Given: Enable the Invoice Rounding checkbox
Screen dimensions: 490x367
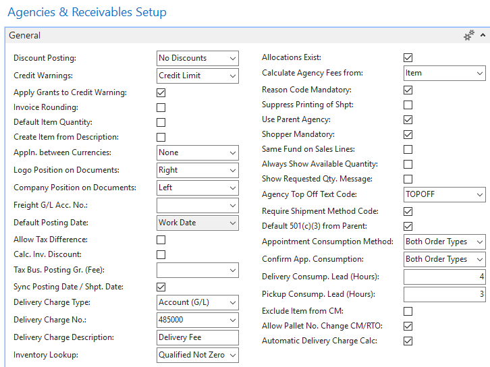Looking at the screenshot, I should pyautogui.click(x=161, y=107).
